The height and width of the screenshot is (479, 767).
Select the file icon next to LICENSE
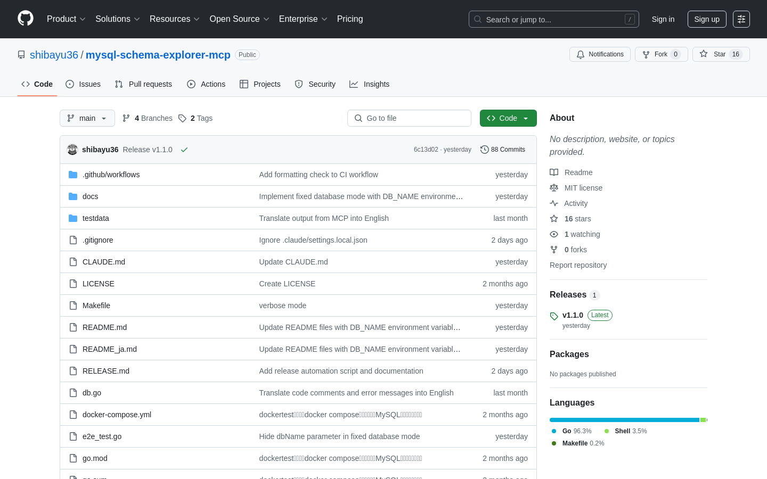(73, 284)
